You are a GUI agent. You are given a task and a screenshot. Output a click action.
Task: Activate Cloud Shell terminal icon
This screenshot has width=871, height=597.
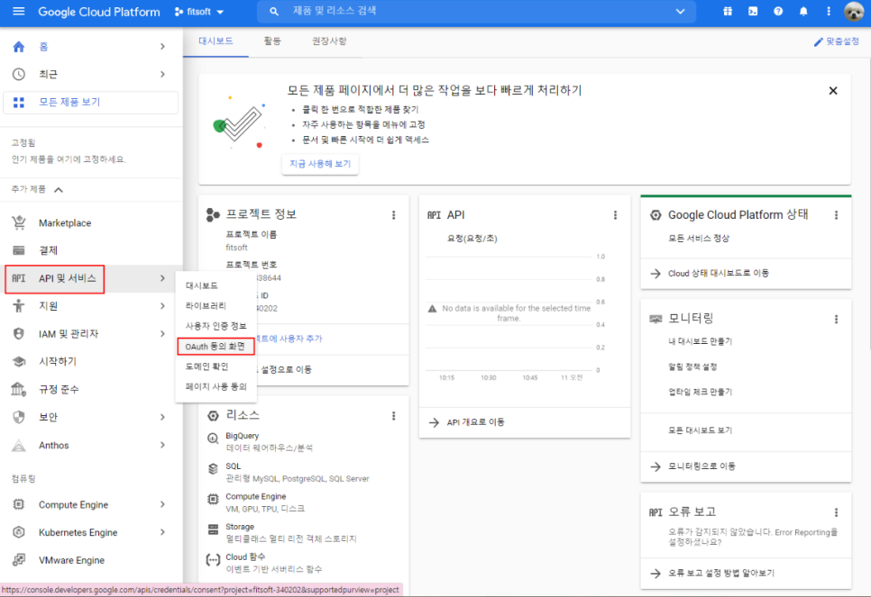[x=753, y=11]
